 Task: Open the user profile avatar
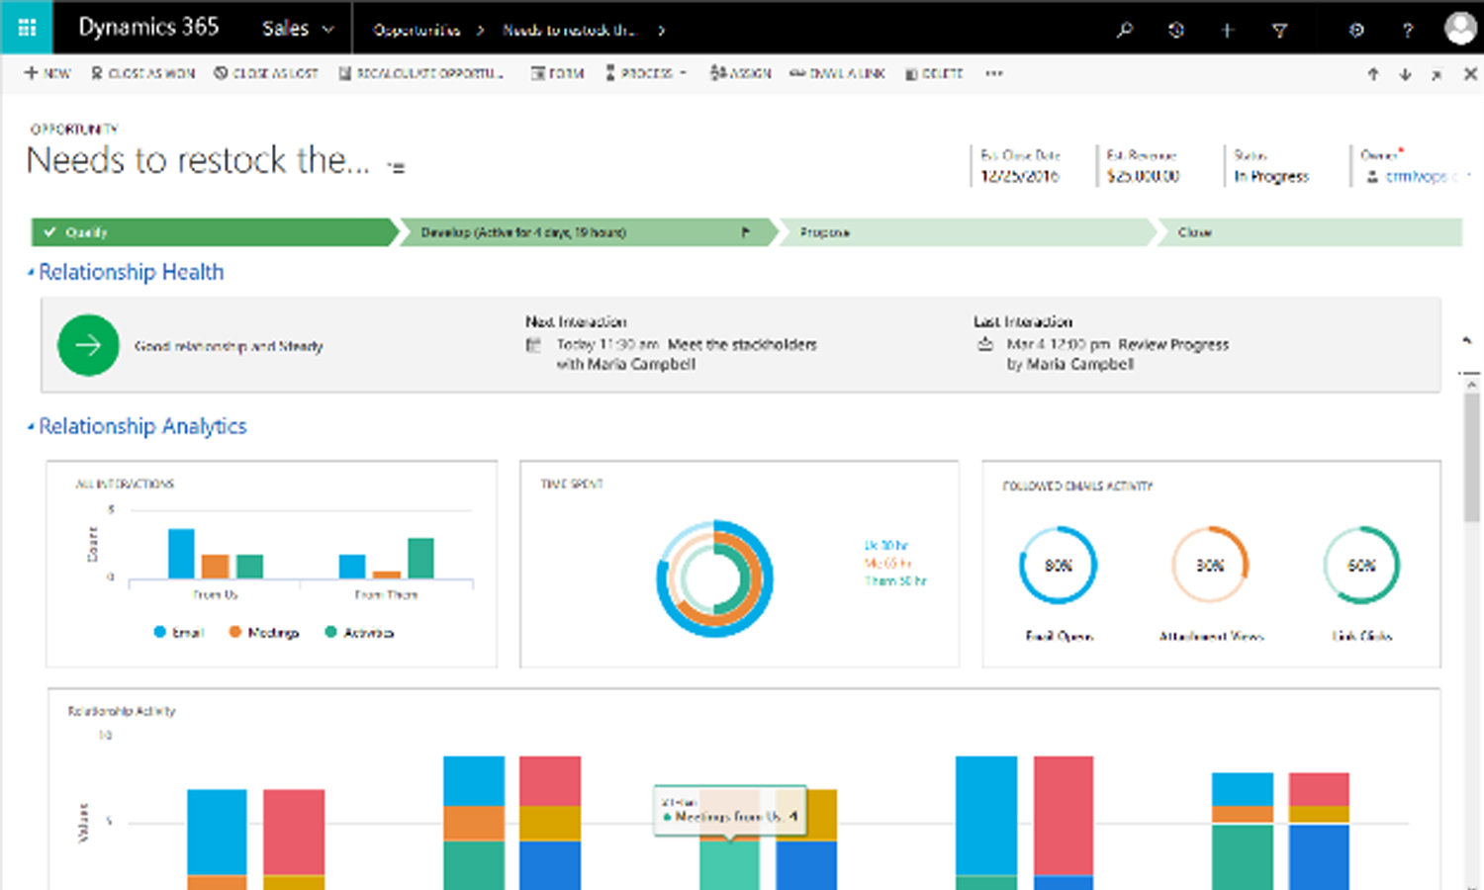(1460, 28)
